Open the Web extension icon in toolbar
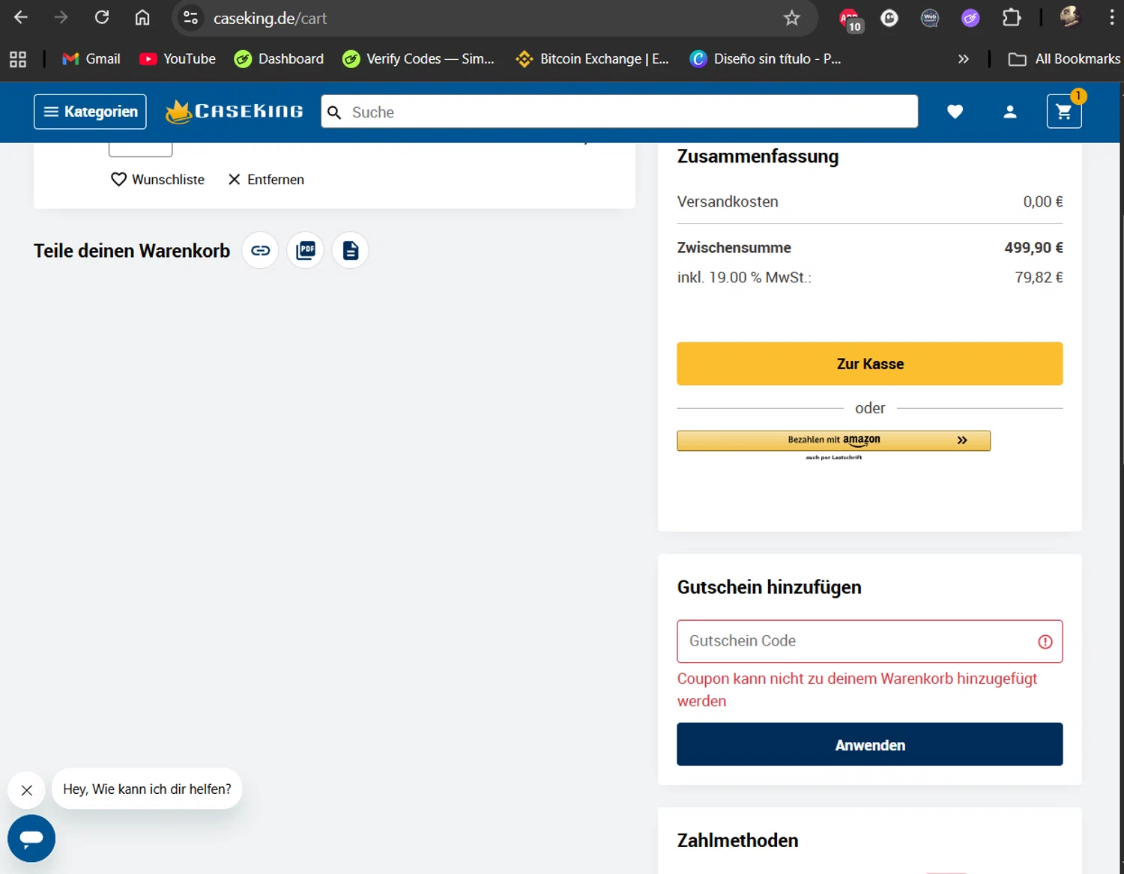Viewport: 1124px width, 874px height. 930,17
